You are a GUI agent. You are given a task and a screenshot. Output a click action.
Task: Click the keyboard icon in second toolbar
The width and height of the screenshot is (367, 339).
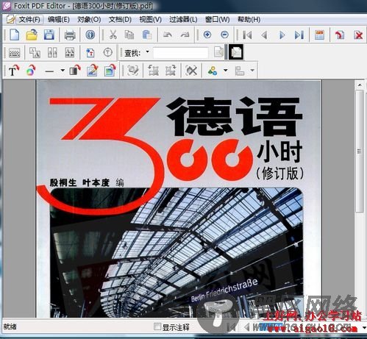tap(15, 53)
